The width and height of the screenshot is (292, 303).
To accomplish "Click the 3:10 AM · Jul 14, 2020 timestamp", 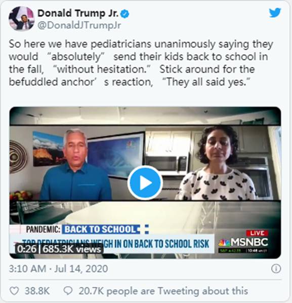I will pos(59,269).
